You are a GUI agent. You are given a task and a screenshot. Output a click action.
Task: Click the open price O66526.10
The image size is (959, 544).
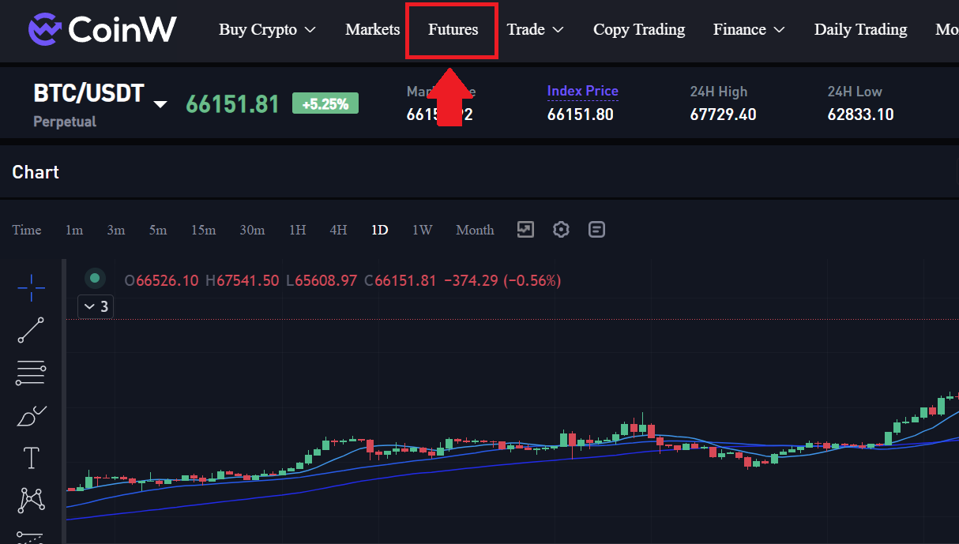[162, 280]
